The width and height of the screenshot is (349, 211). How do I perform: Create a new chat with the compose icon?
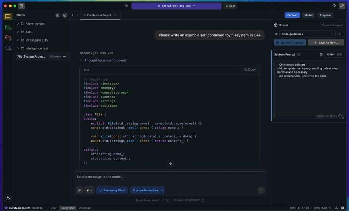[65, 15]
